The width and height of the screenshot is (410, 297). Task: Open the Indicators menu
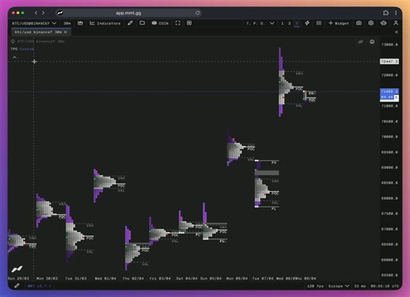(105, 23)
